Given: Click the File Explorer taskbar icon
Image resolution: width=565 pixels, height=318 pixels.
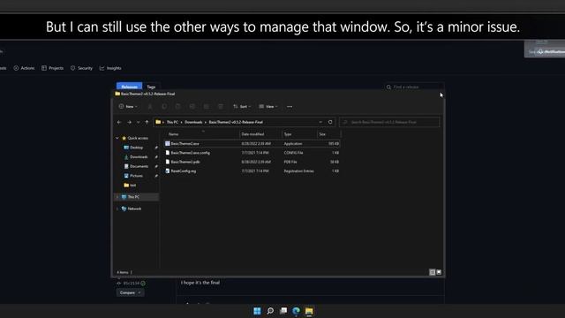Looking at the screenshot, I should click(309, 311).
